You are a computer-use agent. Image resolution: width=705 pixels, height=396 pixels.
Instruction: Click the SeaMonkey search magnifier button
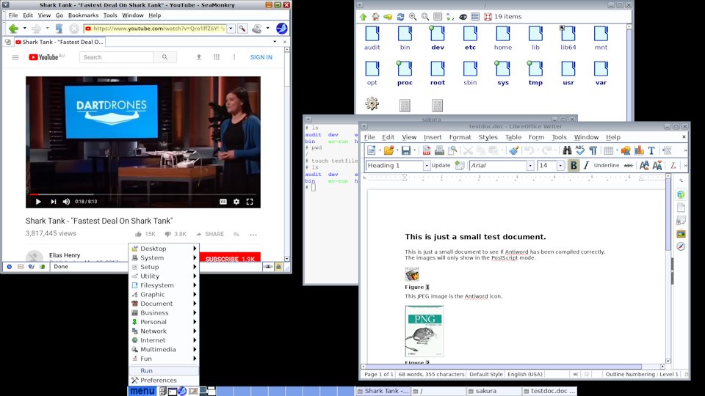click(242, 29)
